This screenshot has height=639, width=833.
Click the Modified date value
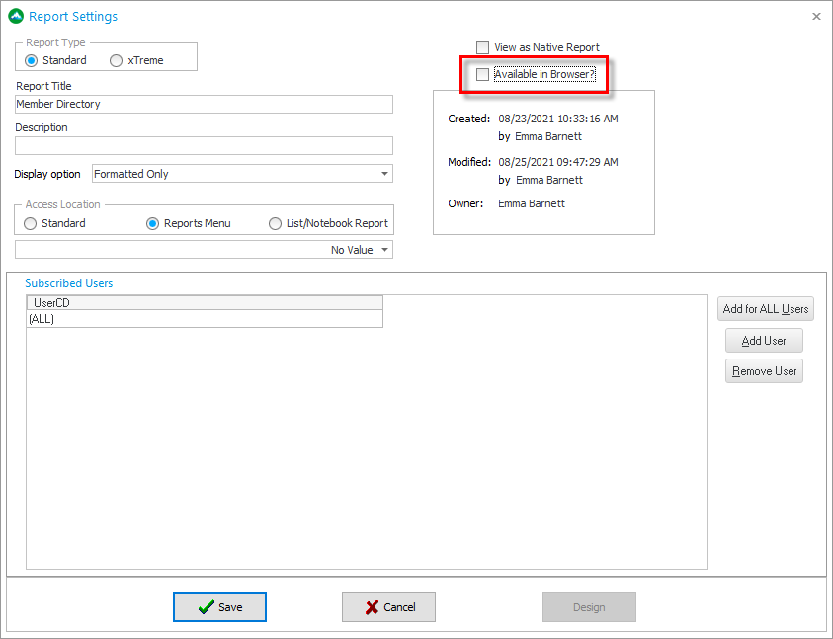click(558, 162)
